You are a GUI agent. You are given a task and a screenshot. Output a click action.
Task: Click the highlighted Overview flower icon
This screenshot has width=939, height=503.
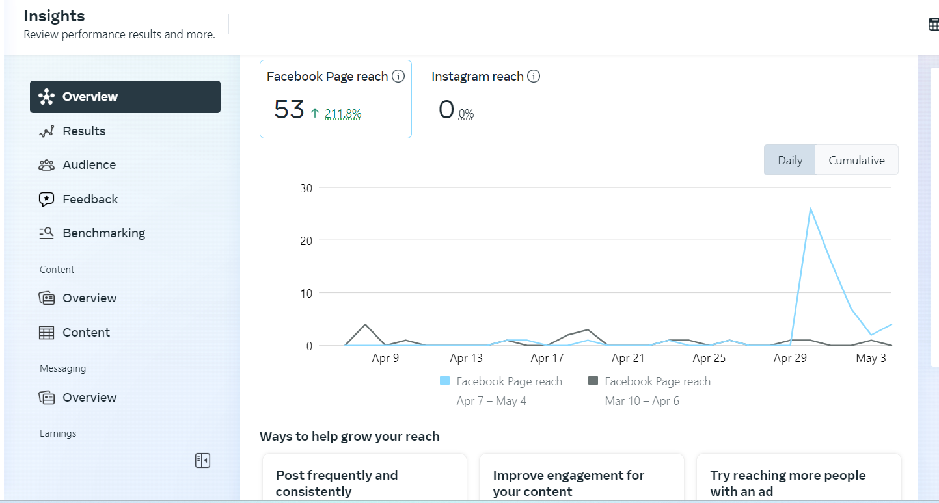(x=46, y=97)
